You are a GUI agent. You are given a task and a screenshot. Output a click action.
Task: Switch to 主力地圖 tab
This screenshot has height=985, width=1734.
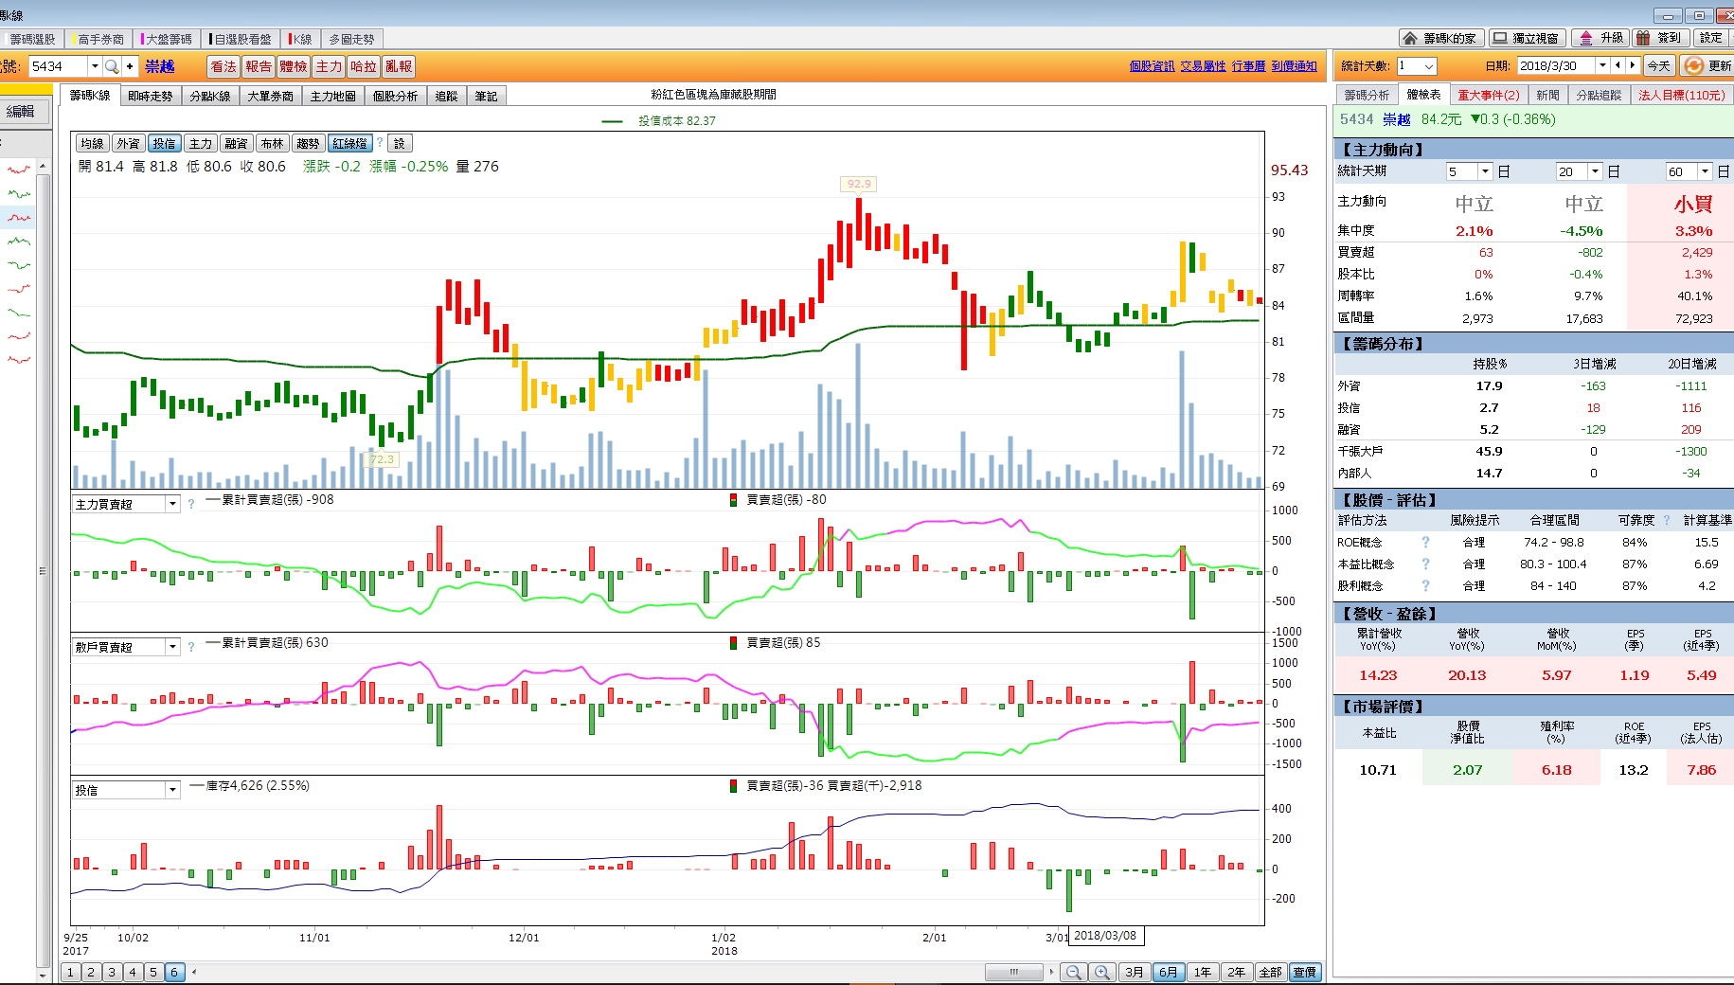point(332,96)
